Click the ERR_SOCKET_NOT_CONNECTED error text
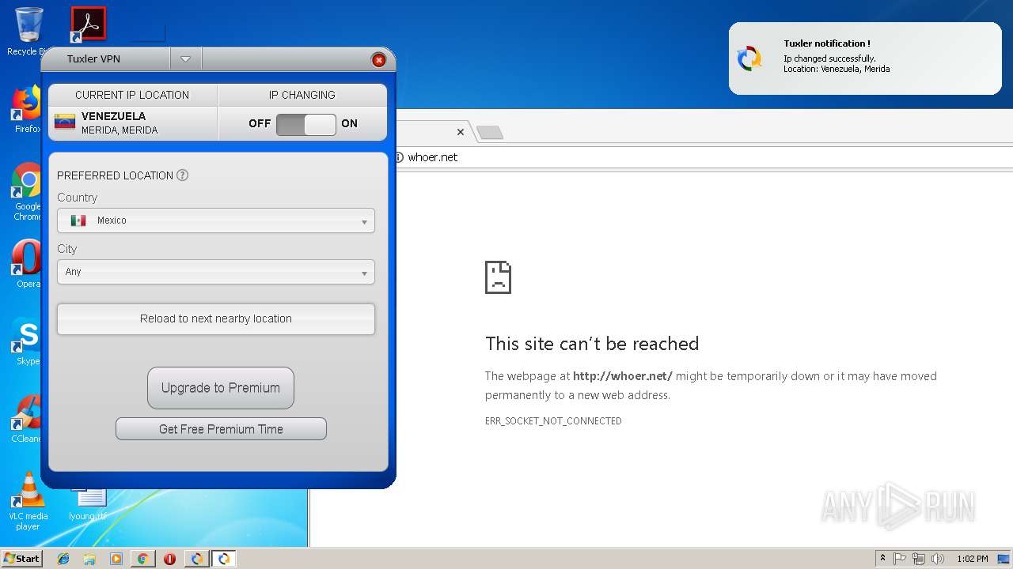The width and height of the screenshot is (1013, 569). pyautogui.click(x=553, y=421)
